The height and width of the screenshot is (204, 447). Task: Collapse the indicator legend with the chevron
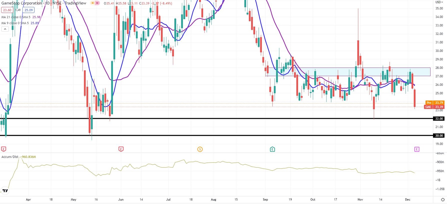click(5, 29)
